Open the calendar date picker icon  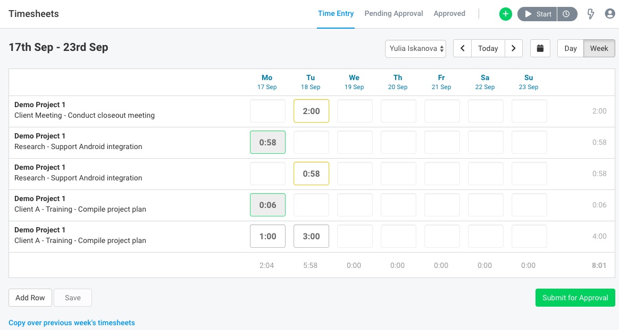point(540,48)
